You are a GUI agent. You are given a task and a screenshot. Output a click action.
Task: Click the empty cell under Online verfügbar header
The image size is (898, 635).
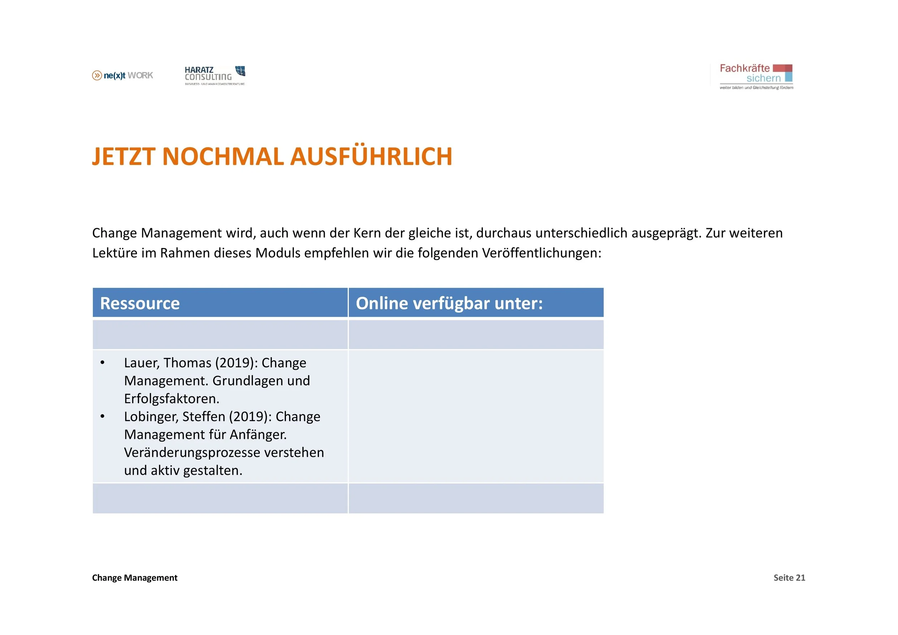(476, 335)
